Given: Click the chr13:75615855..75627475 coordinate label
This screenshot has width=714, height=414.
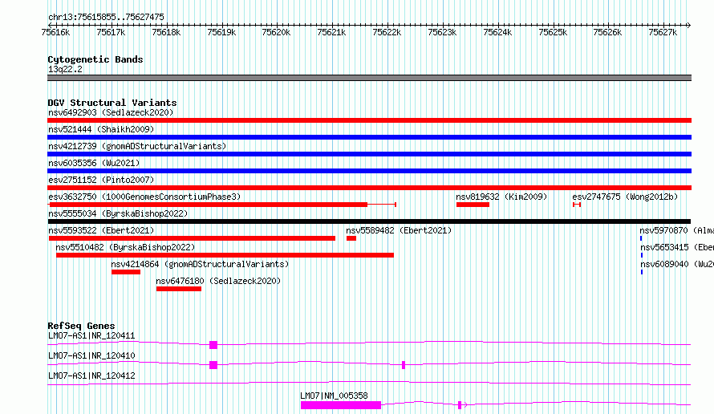Looking at the screenshot, I should [106, 17].
